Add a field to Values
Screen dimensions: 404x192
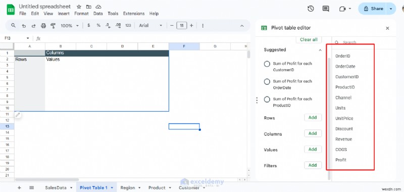click(313, 149)
